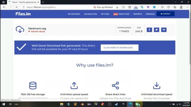Click Microsoft Edge icon in taskbar
Image resolution: width=191 pixels, height=107 pixels.
130,104
